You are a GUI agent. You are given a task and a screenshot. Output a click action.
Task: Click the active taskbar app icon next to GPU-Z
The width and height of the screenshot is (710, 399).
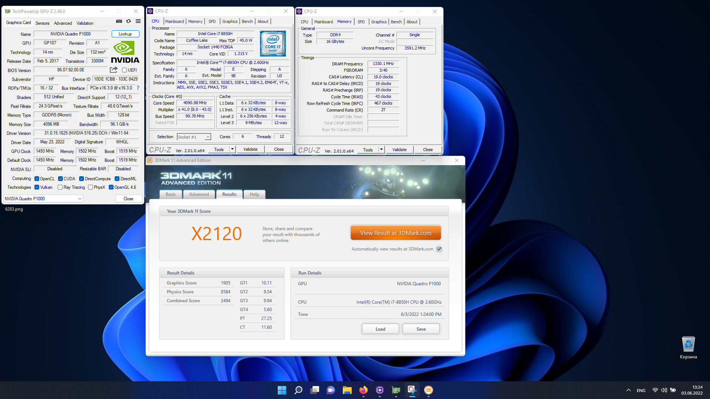(x=412, y=390)
